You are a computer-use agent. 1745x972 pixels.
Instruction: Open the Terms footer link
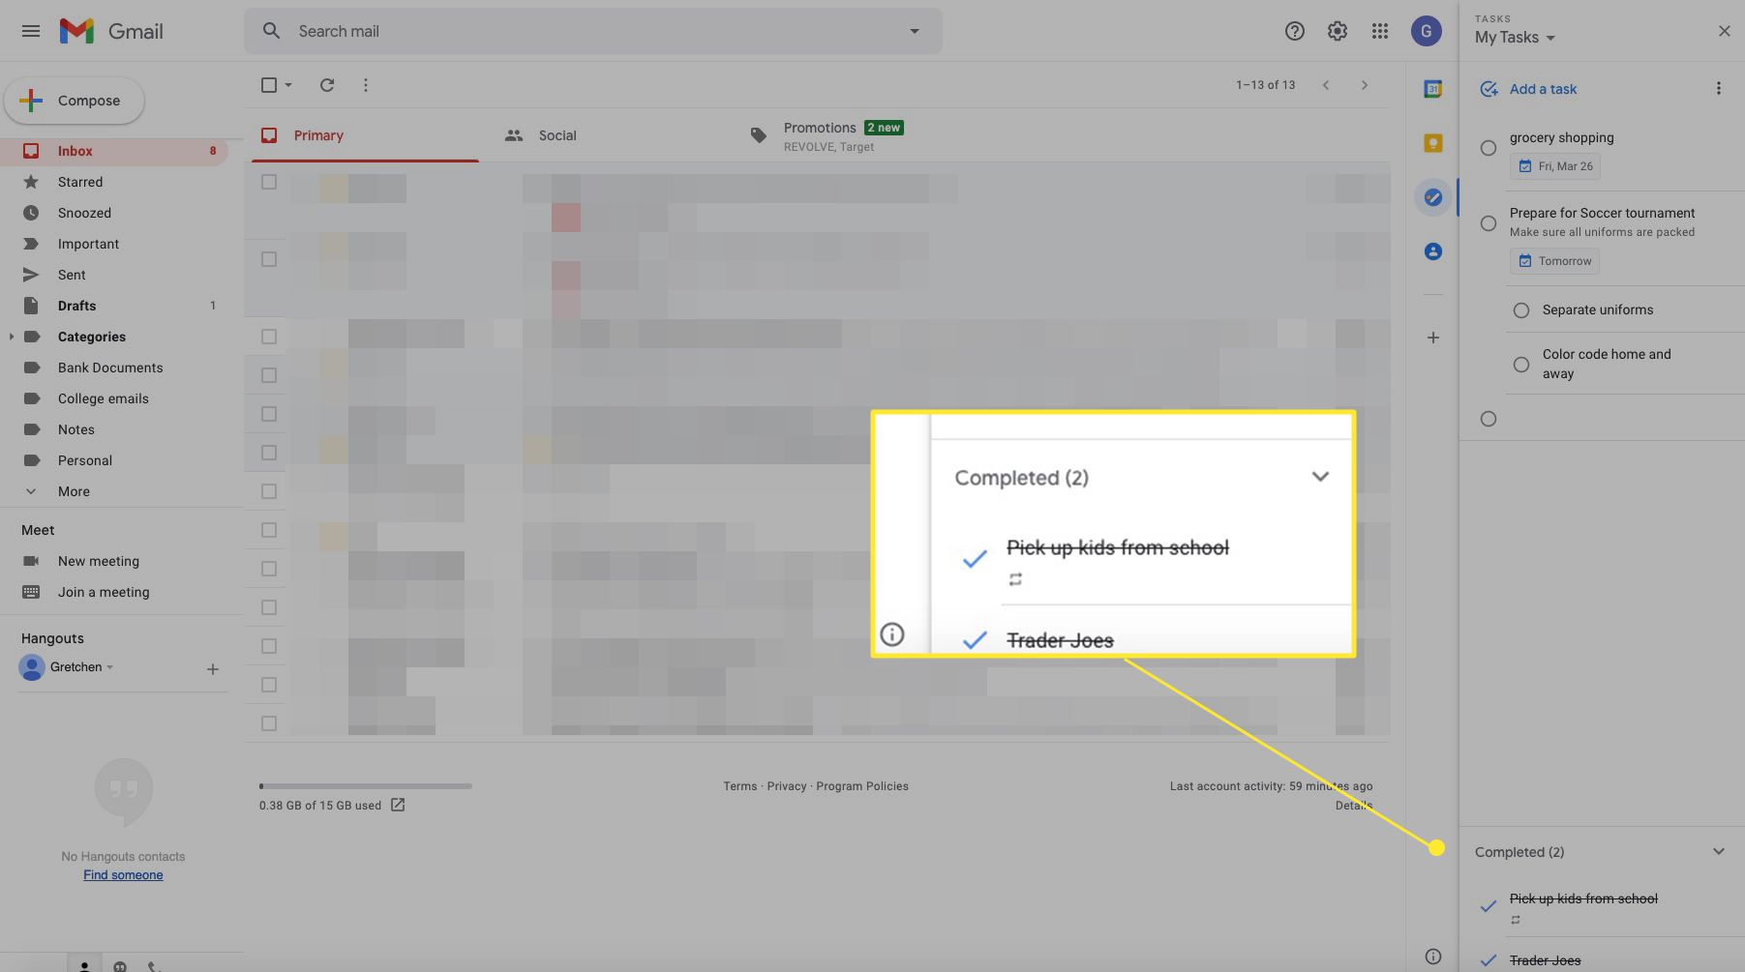739,786
